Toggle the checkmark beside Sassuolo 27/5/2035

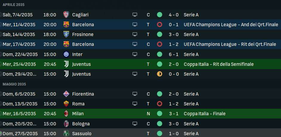click(x=1, y=133)
